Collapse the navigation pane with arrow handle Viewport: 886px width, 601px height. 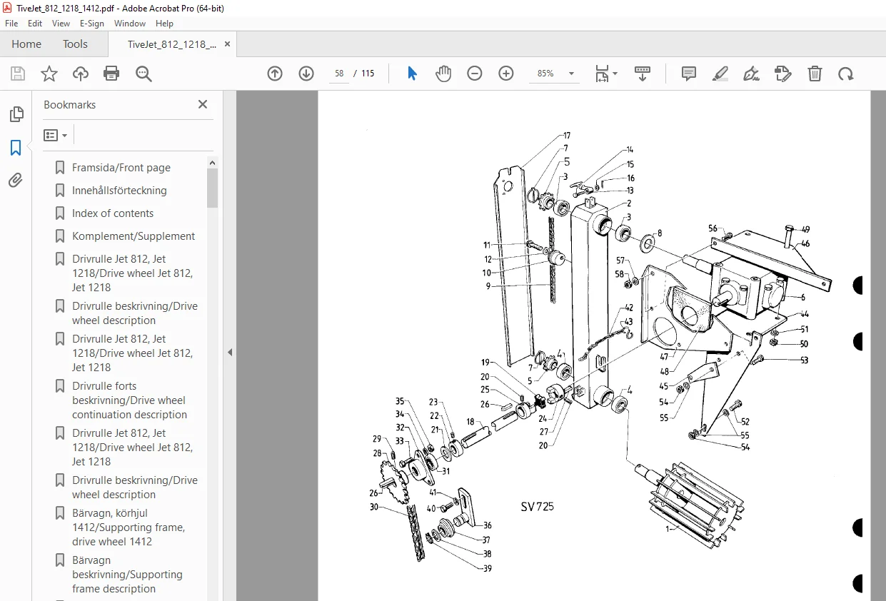tap(230, 352)
